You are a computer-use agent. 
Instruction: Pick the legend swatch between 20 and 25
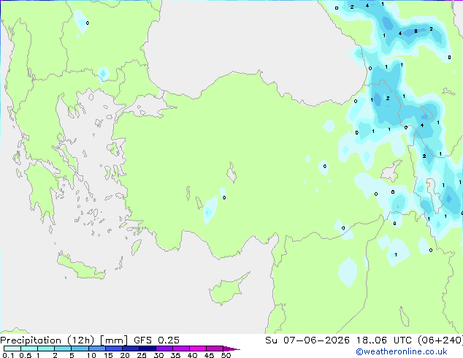(x=131, y=349)
